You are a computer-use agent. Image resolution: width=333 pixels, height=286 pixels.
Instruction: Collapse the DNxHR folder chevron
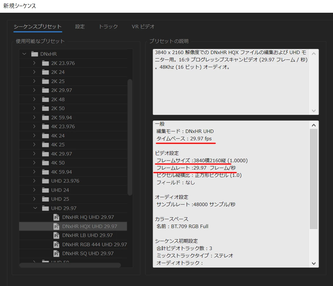tap(24, 54)
